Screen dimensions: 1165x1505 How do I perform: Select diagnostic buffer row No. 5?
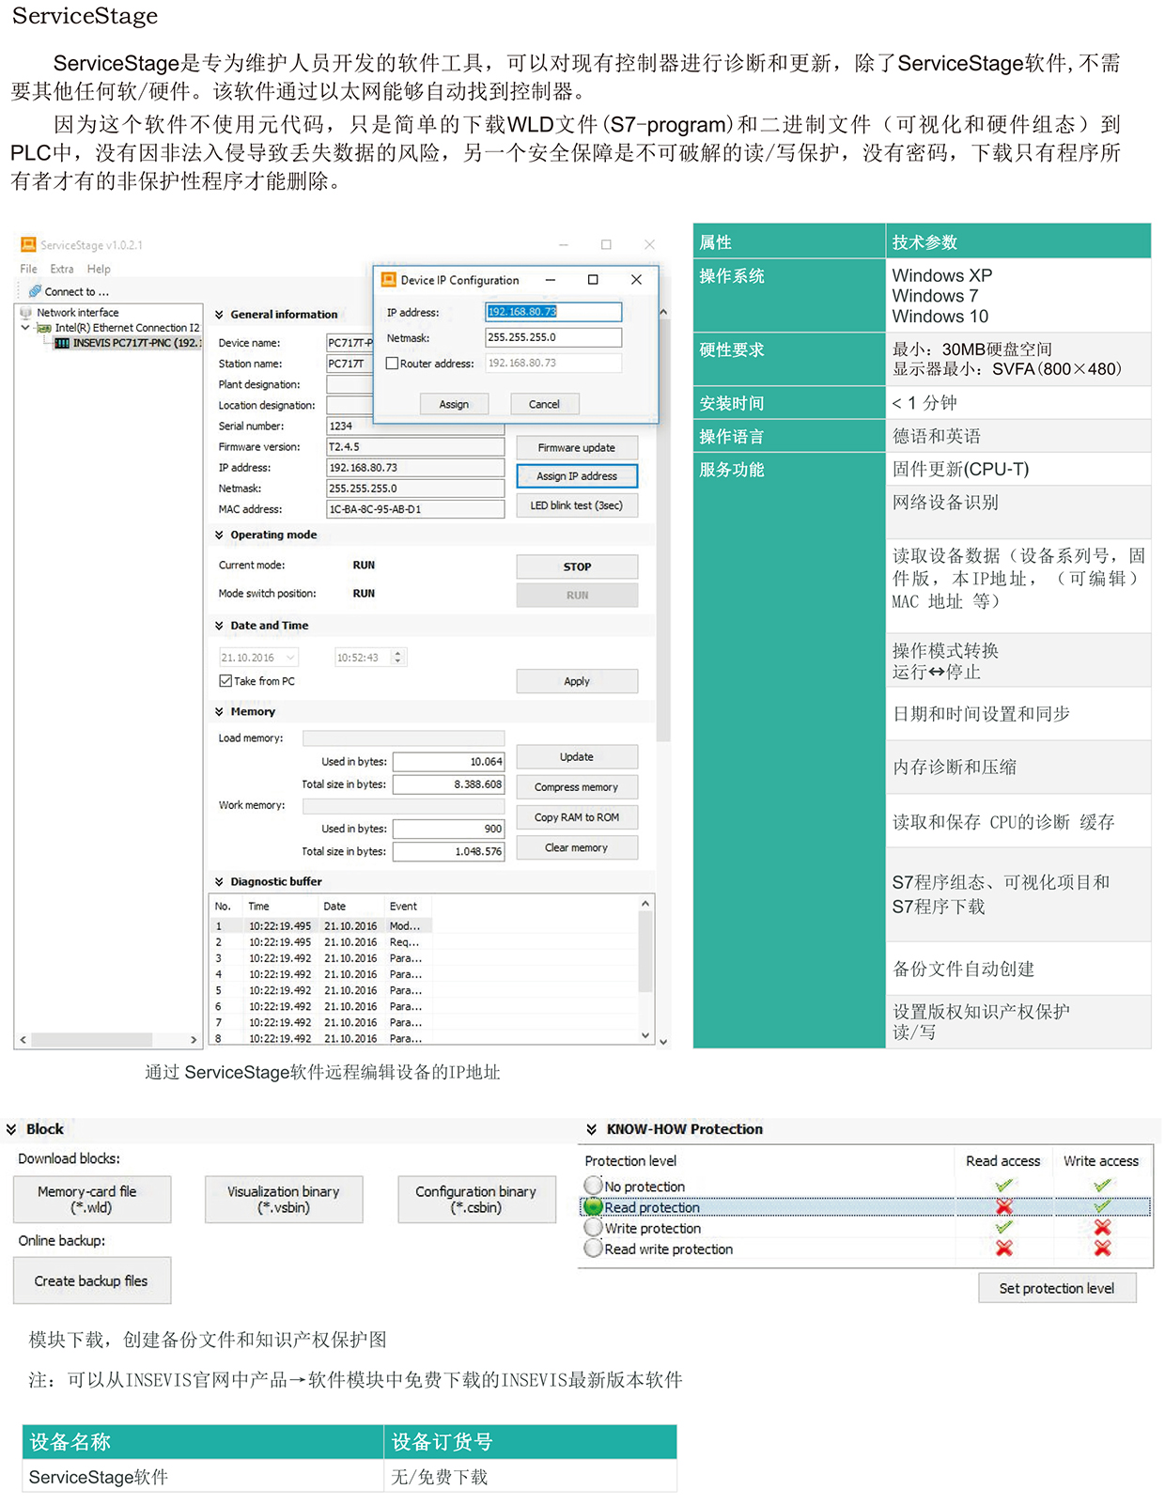click(x=319, y=990)
